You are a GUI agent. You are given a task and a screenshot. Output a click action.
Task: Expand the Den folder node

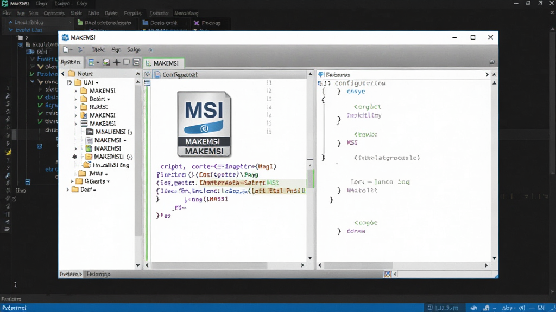point(68,190)
